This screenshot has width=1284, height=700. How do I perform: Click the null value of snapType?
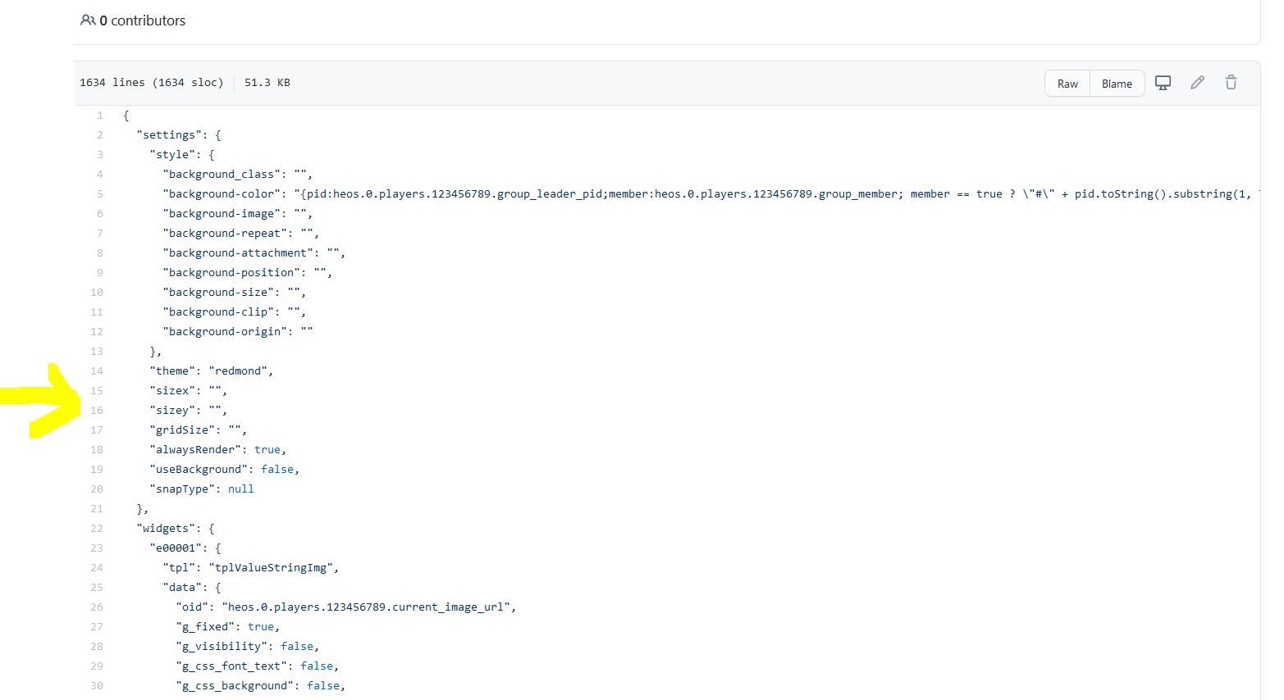(x=241, y=489)
